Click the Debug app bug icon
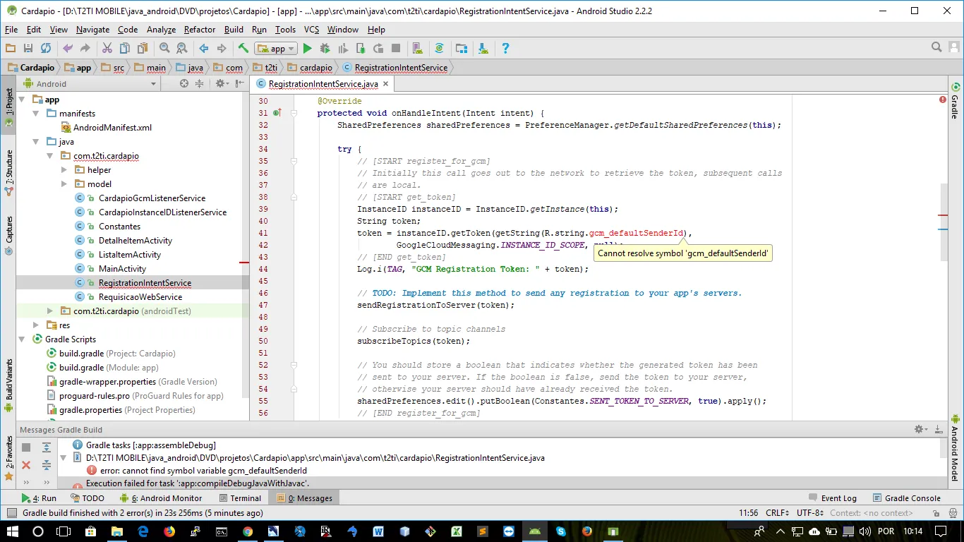 tap(325, 49)
